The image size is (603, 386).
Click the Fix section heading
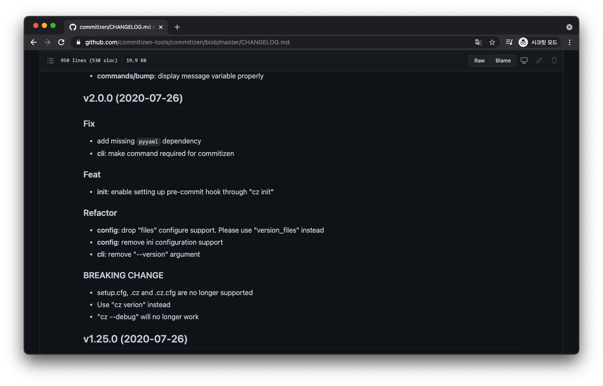89,124
